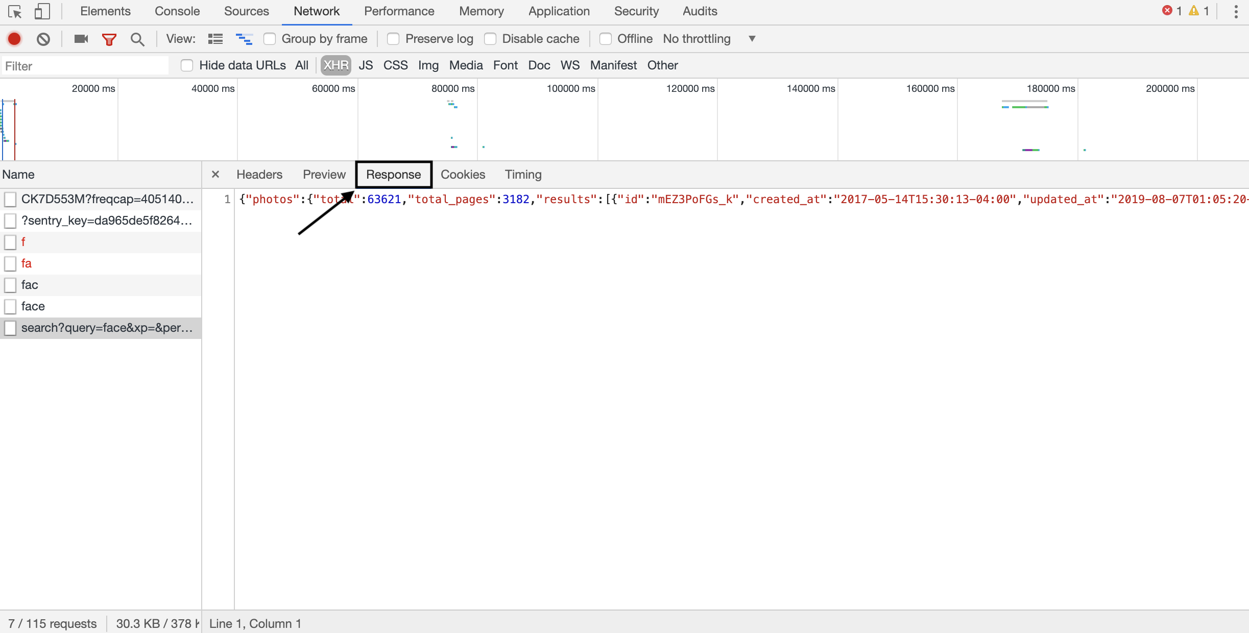
Task: Toggle the device toolbar icon
Action: [42, 11]
